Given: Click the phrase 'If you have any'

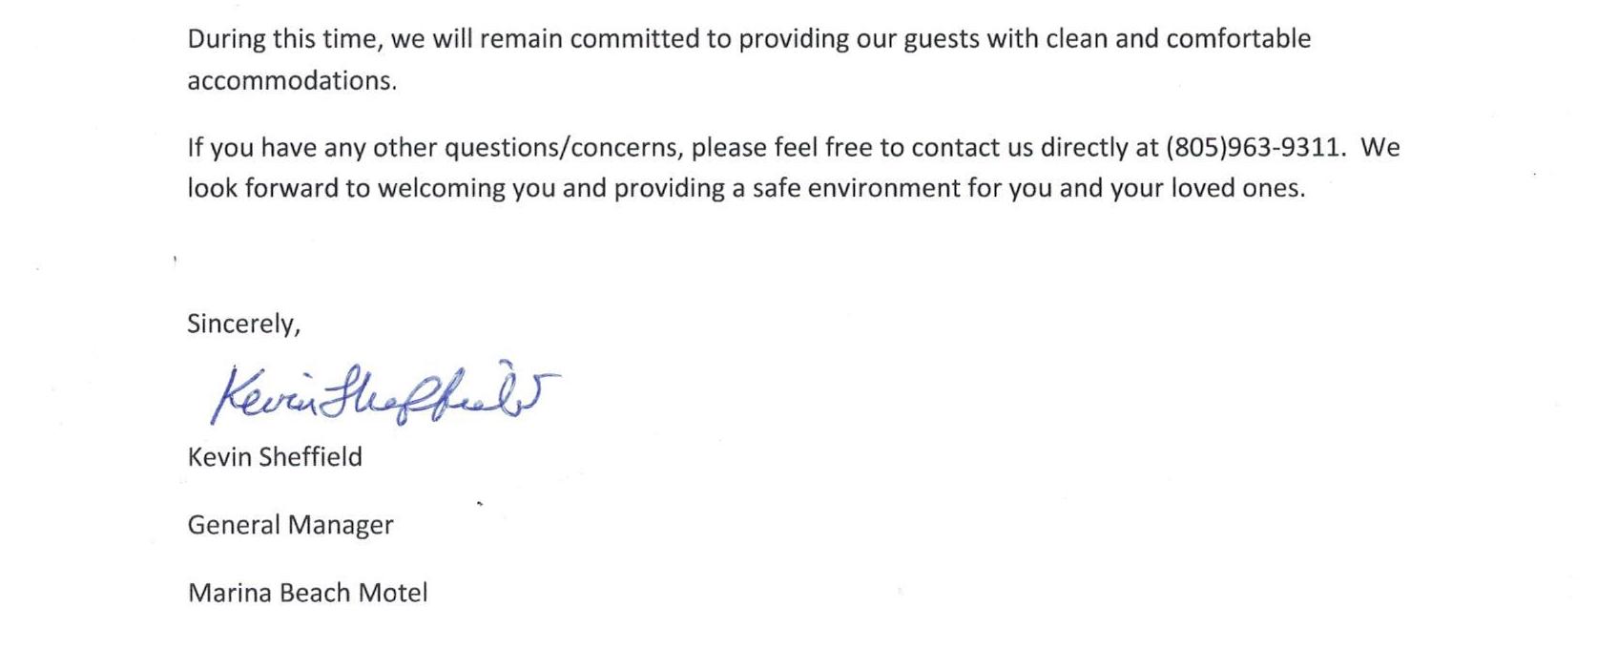Looking at the screenshot, I should pyautogui.click(x=277, y=148).
